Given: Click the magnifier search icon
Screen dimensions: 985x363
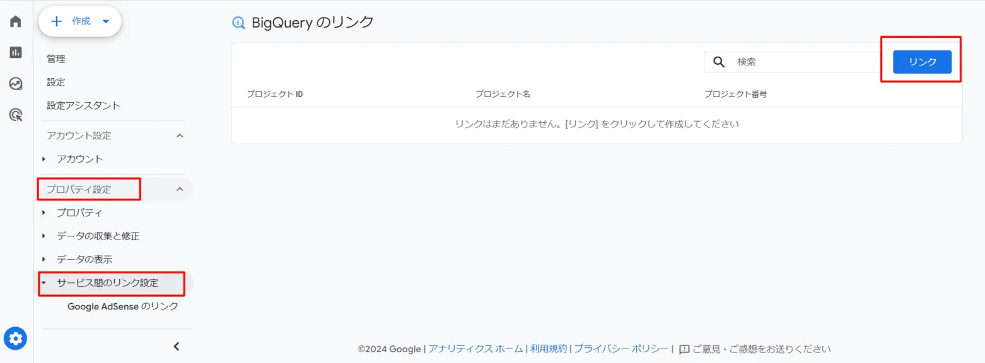Looking at the screenshot, I should [719, 62].
